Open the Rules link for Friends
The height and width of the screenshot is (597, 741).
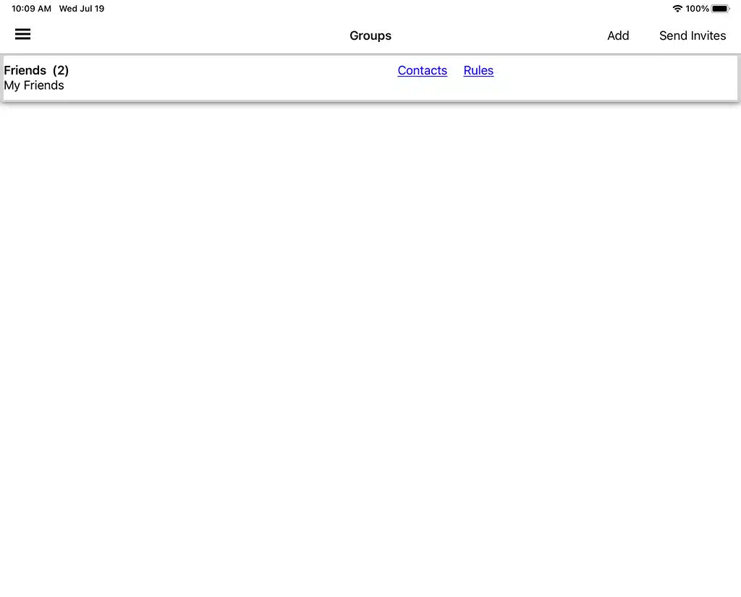coord(478,70)
